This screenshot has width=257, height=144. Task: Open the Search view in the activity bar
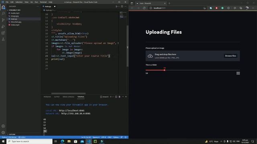(3, 14)
